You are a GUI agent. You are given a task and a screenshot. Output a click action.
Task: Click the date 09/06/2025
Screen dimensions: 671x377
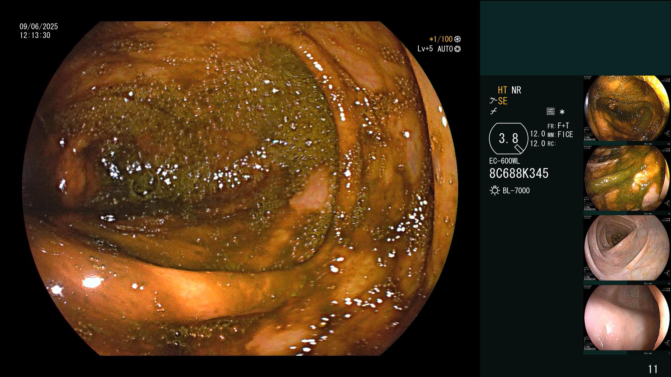pos(39,27)
